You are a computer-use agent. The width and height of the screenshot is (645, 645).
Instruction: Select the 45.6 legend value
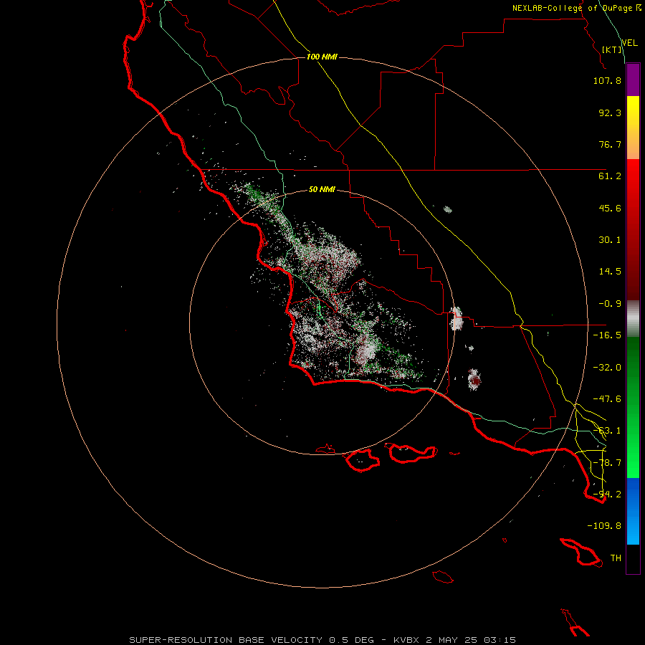point(610,208)
